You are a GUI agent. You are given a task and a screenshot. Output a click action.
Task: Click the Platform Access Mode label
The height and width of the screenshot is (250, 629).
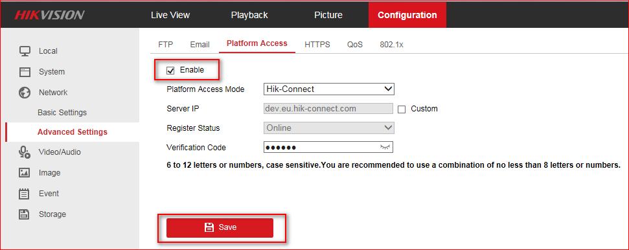[x=205, y=89]
